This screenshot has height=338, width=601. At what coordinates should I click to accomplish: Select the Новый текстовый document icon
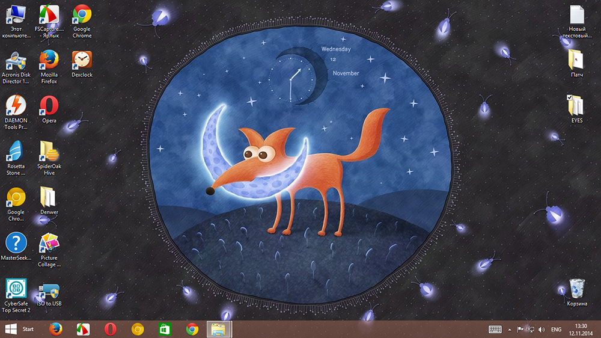tap(577, 22)
